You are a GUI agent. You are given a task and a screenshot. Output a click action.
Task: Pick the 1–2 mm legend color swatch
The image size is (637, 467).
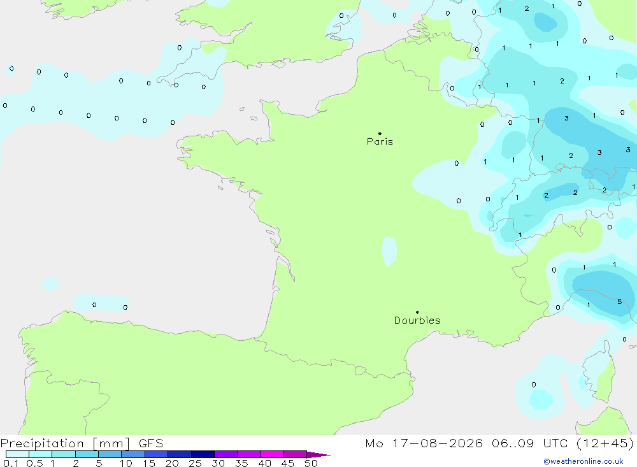tap(64, 454)
